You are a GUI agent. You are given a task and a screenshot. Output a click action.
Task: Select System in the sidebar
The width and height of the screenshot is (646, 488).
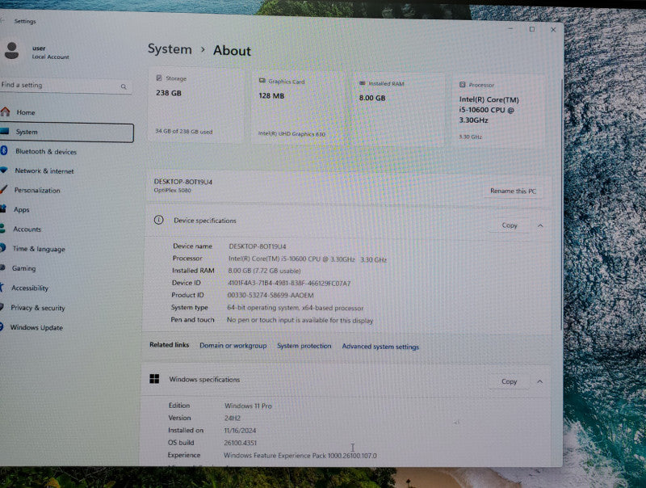(67, 133)
